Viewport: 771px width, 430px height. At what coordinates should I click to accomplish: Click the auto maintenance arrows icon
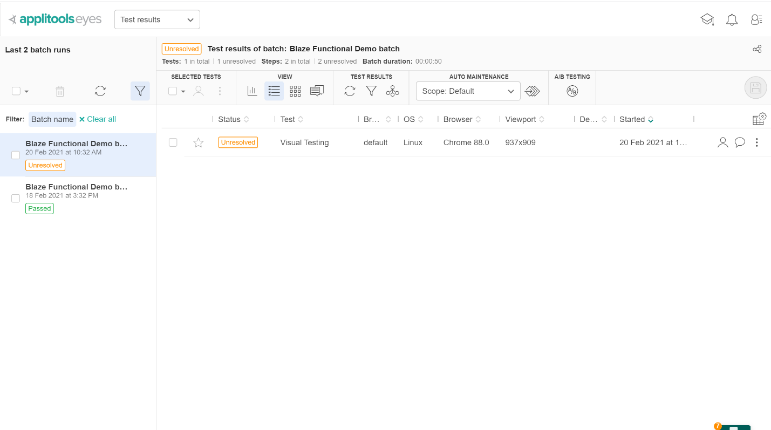pyautogui.click(x=533, y=91)
